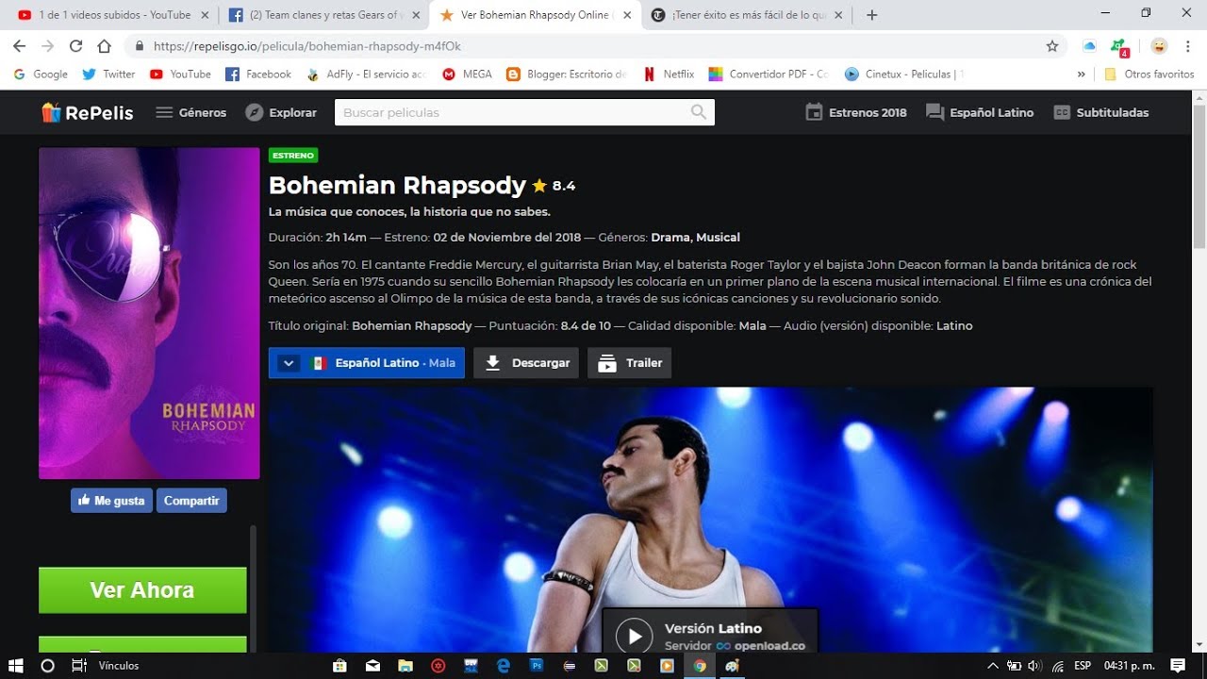This screenshot has height=679, width=1207.
Task: Show hidden system tray icons
Action: 992,666
